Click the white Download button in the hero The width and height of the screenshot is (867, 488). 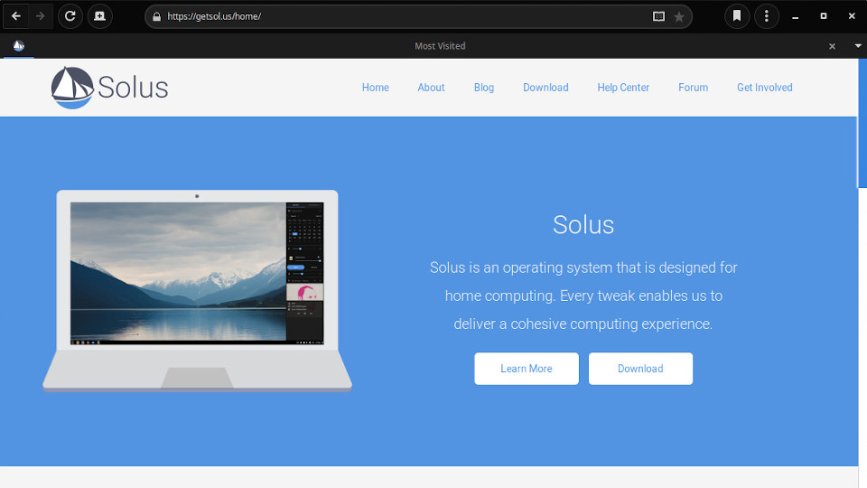pos(640,369)
